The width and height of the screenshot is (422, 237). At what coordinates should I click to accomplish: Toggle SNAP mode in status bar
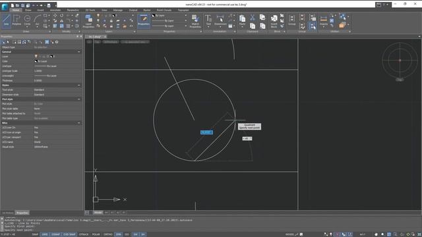pos(35,234)
